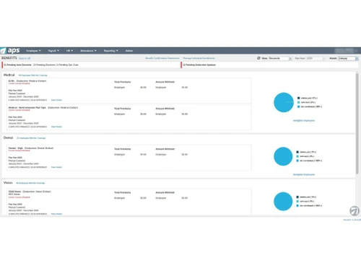Click the refresh icon beside View
The height and width of the screenshot is (270, 361).
coord(258,58)
